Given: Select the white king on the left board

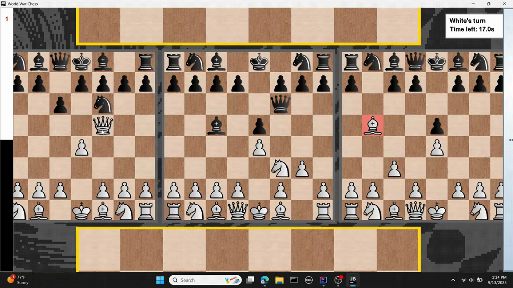Looking at the screenshot, I should click(82, 211).
